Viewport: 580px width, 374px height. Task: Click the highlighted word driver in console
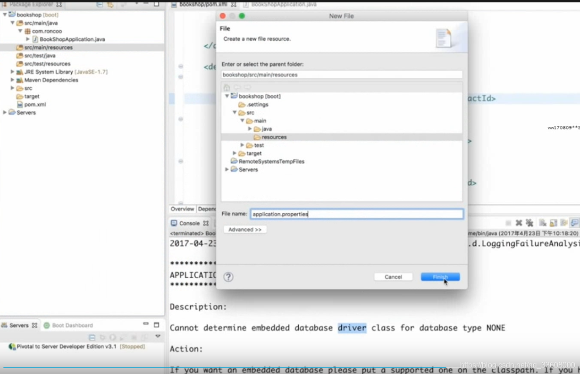352,328
